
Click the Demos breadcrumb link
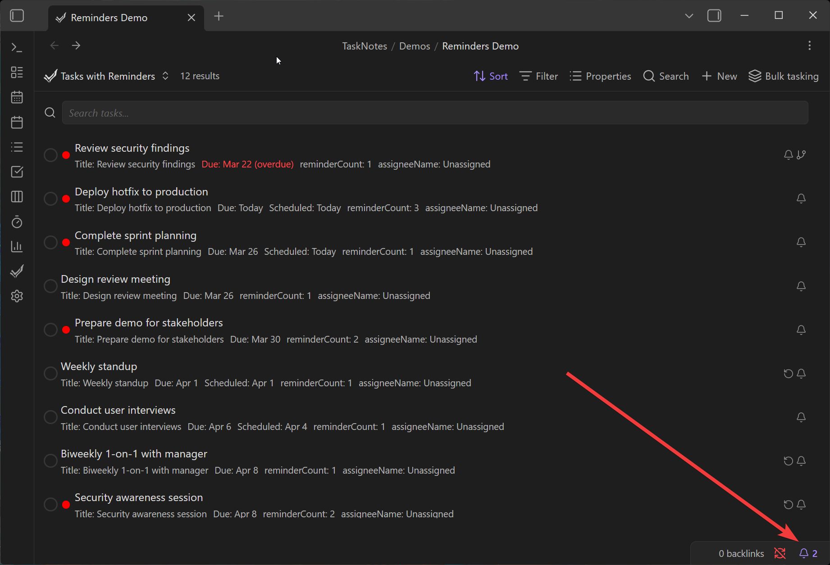coord(414,46)
